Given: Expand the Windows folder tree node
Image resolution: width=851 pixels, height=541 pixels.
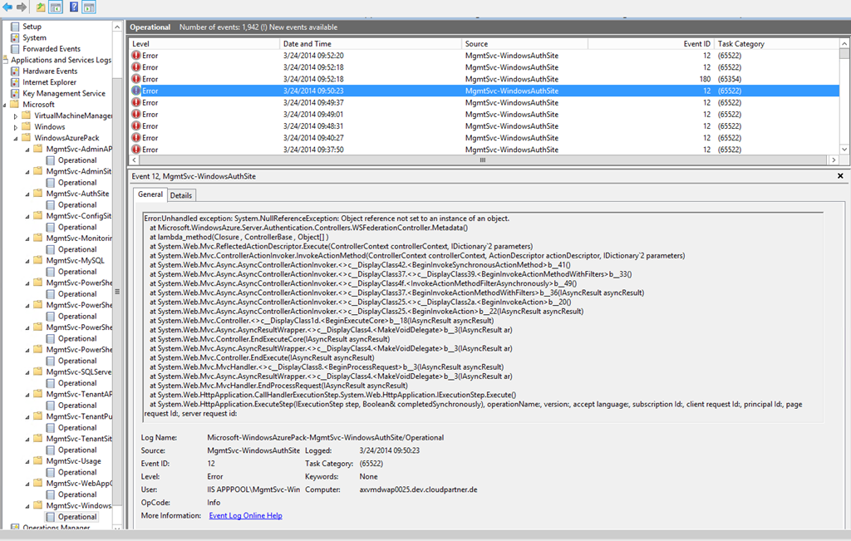Looking at the screenshot, I should pyautogui.click(x=16, y=127).
